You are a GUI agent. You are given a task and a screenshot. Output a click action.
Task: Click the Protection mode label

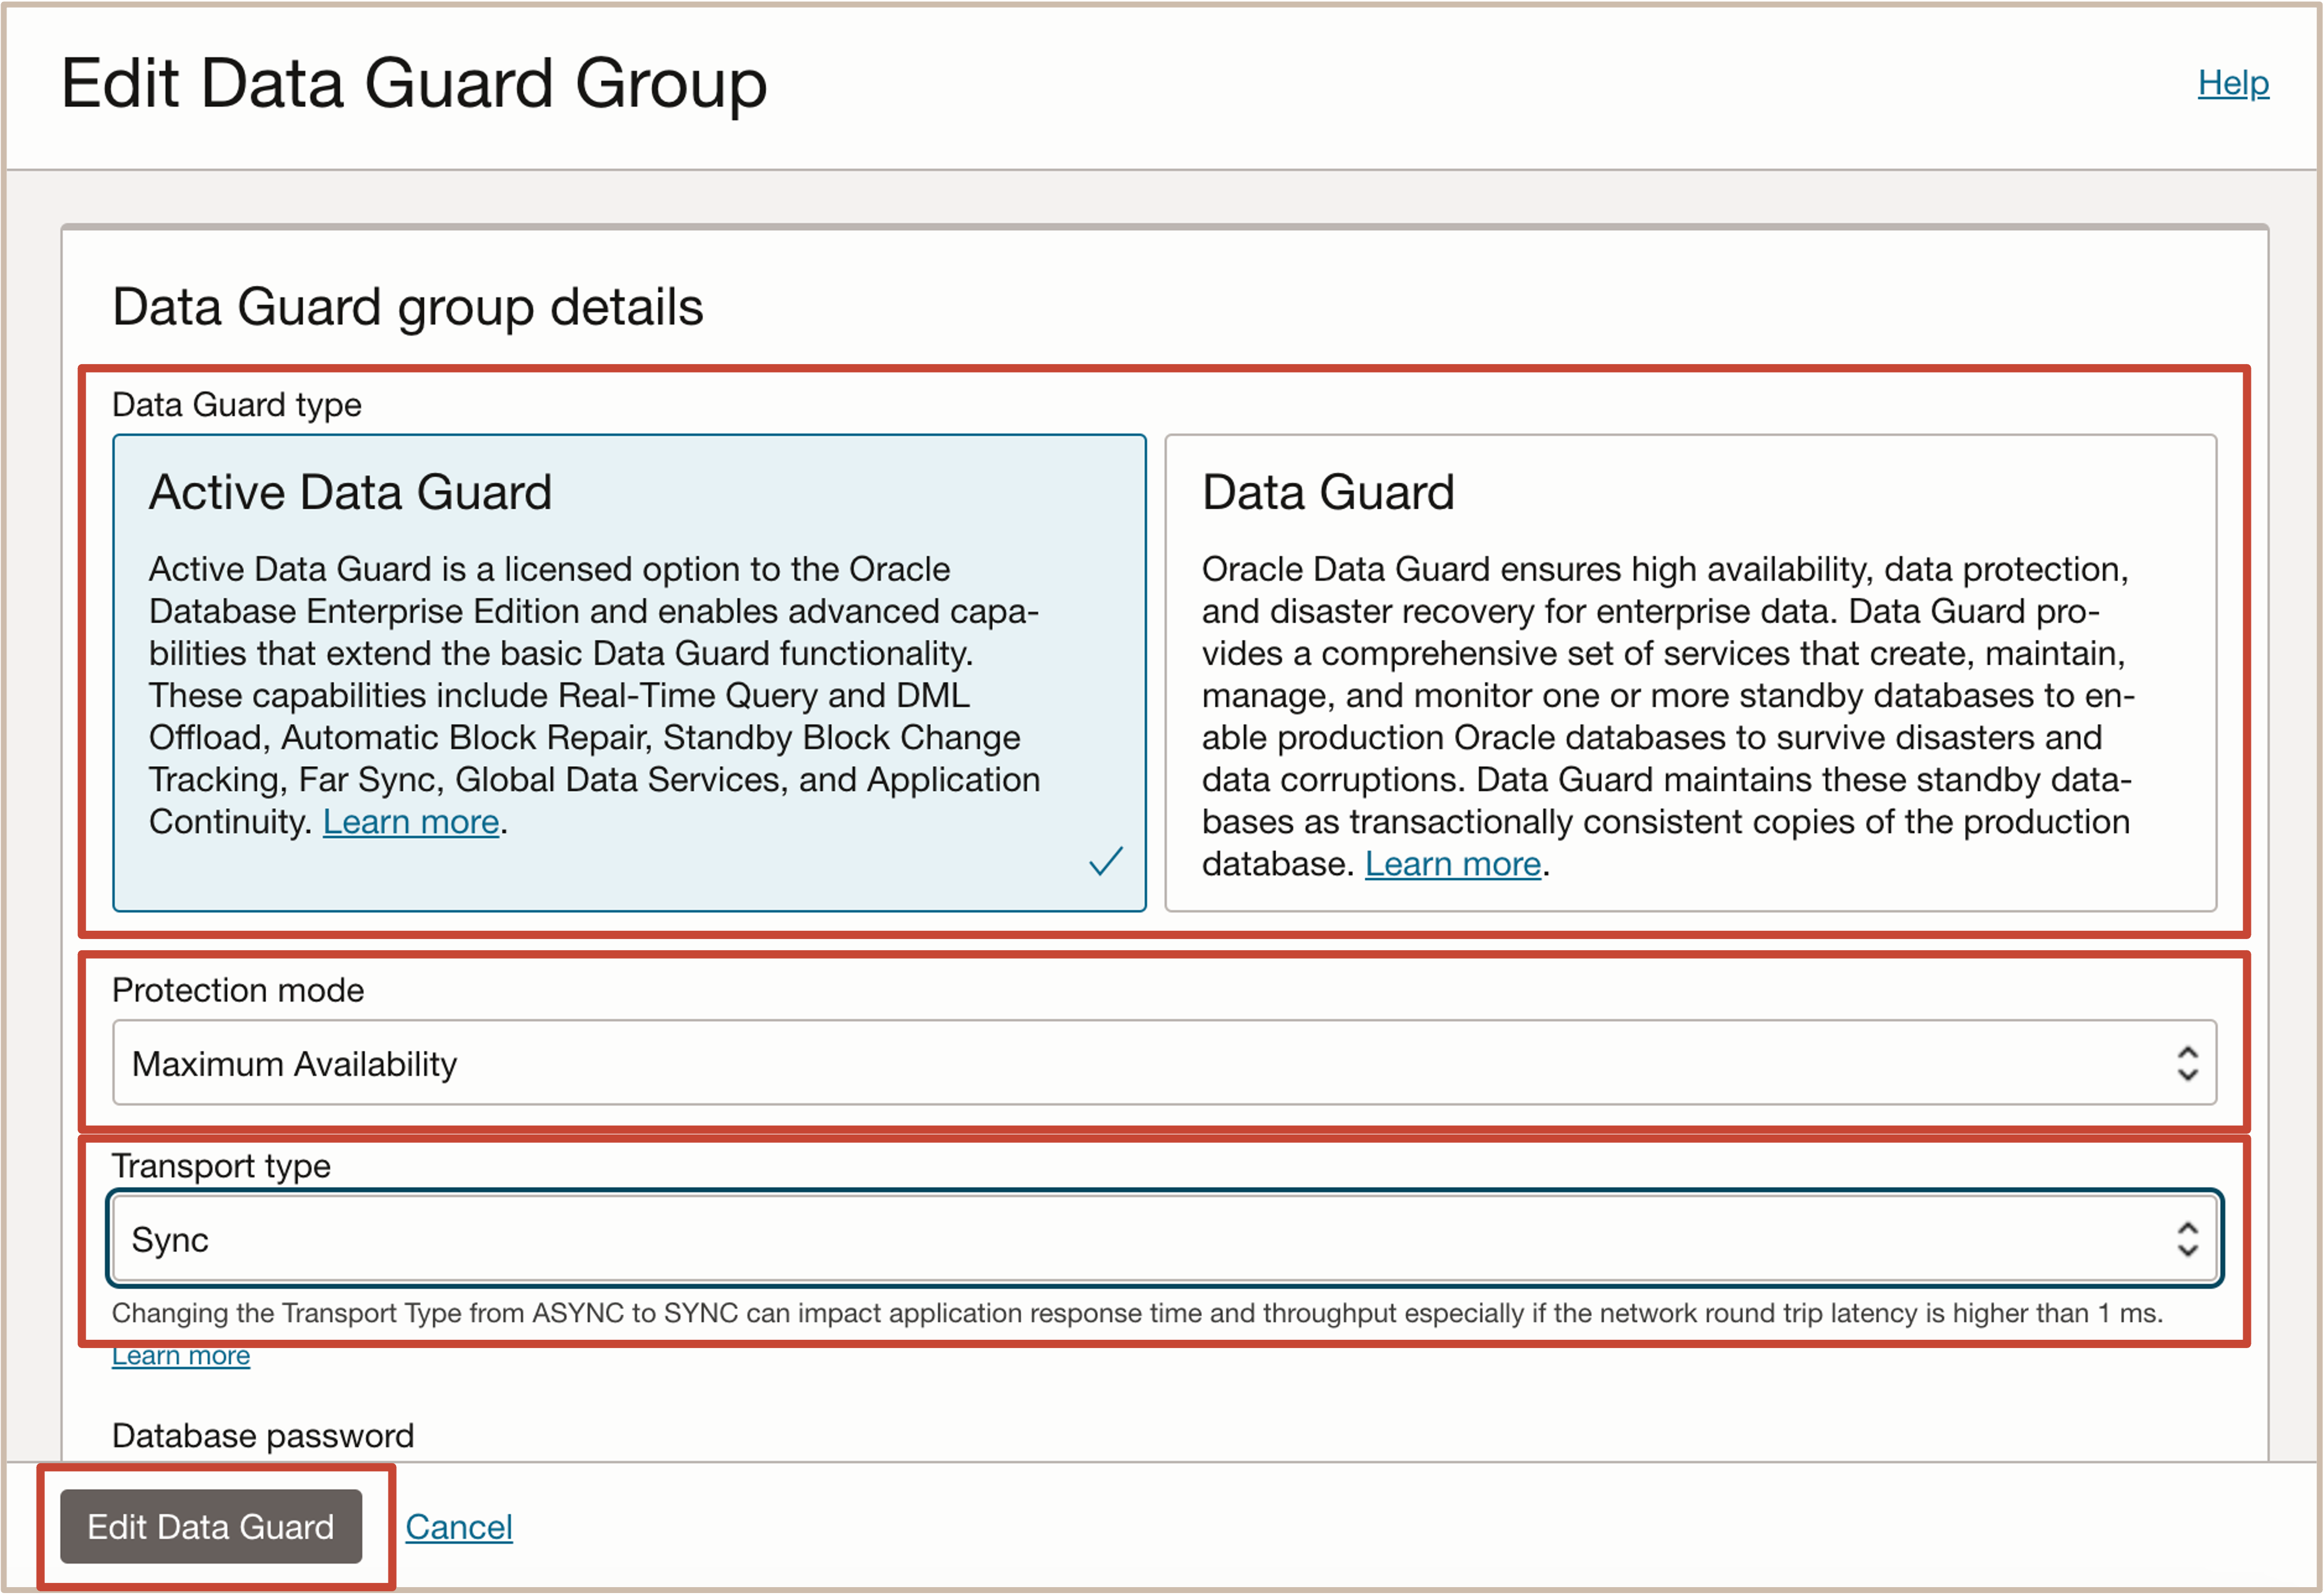point(238,990)
